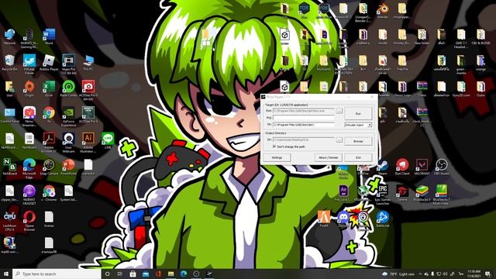Open the ACDSee Pro 9 (64-bit) shortcut
This screenshot has height=279, width=496.
pyautogui.click(x=88, y=90)
